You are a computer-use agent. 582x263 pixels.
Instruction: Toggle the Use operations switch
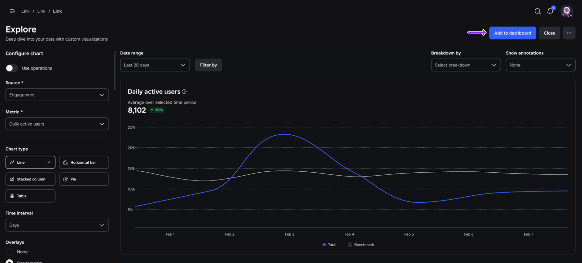pos(12,68)
